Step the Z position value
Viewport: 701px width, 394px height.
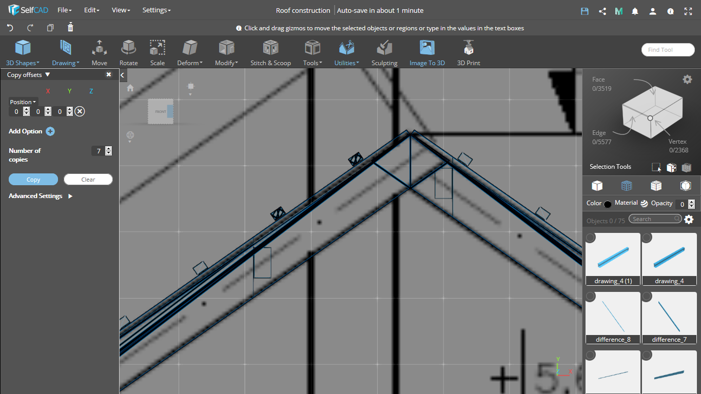click(x=69, y=111)
